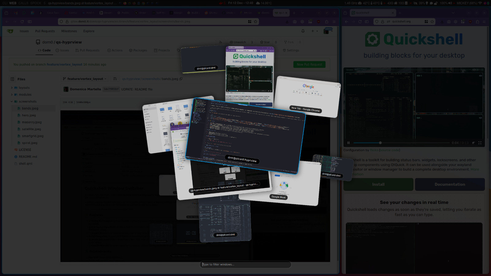491x276 pixels.
Task: Open shell.qml in file tree
Action: click(x=25, y=163)
